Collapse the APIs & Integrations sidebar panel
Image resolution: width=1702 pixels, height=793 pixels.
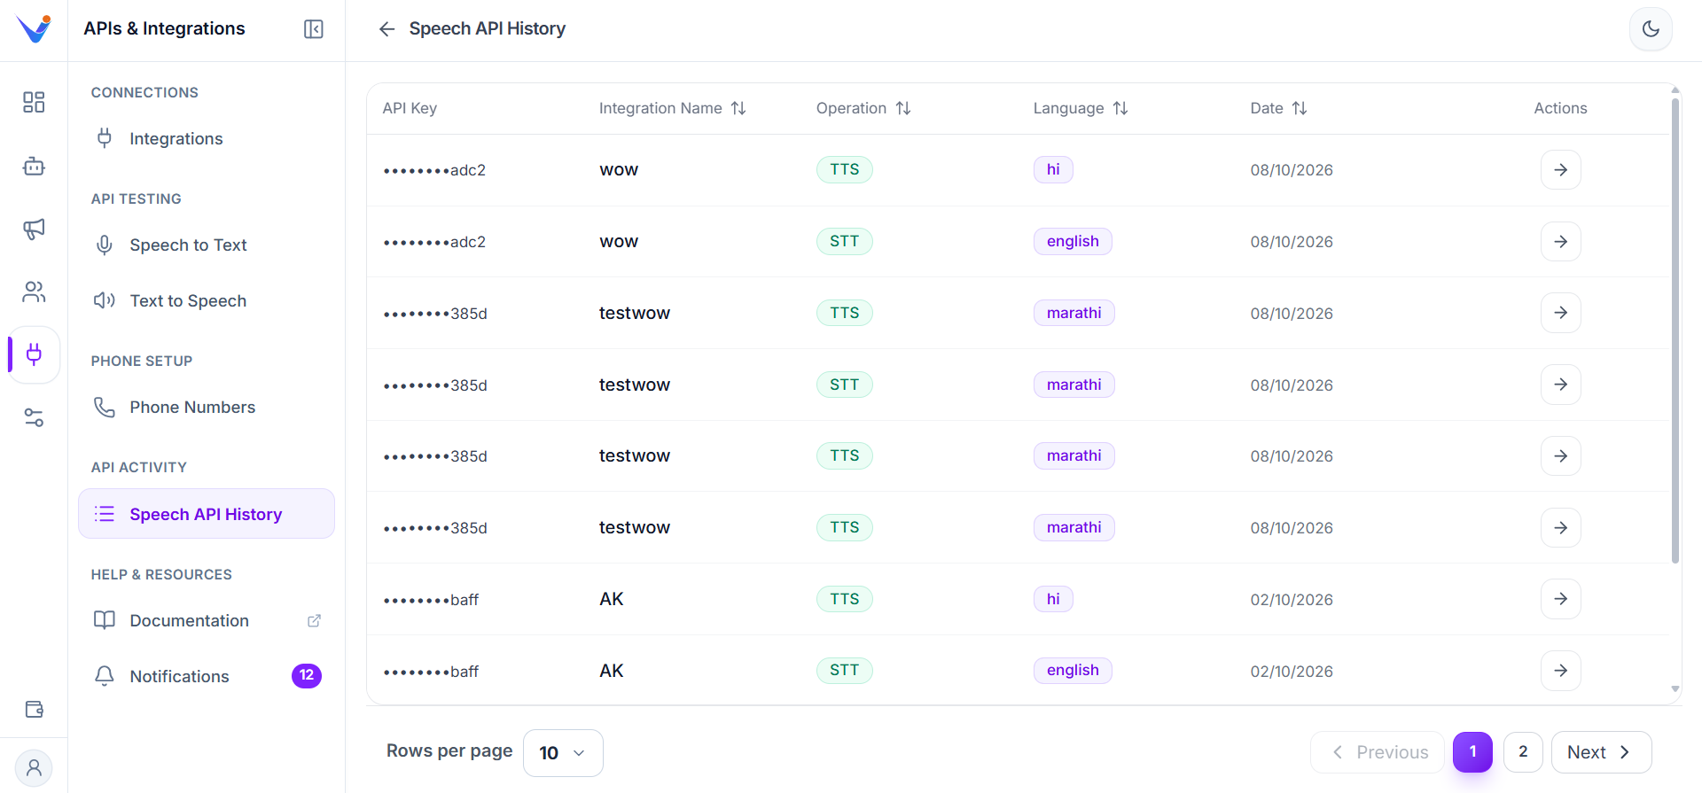pos(314,29)
